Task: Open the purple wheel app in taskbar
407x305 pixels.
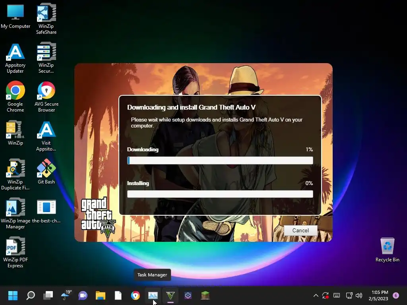Action: (x=188, y=295)
